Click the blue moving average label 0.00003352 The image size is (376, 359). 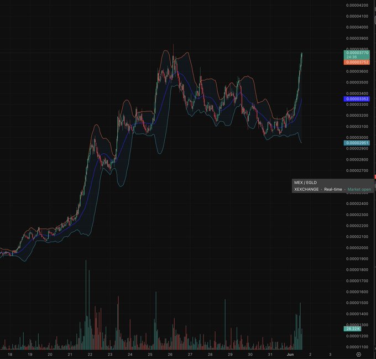[x=357, y=99]
